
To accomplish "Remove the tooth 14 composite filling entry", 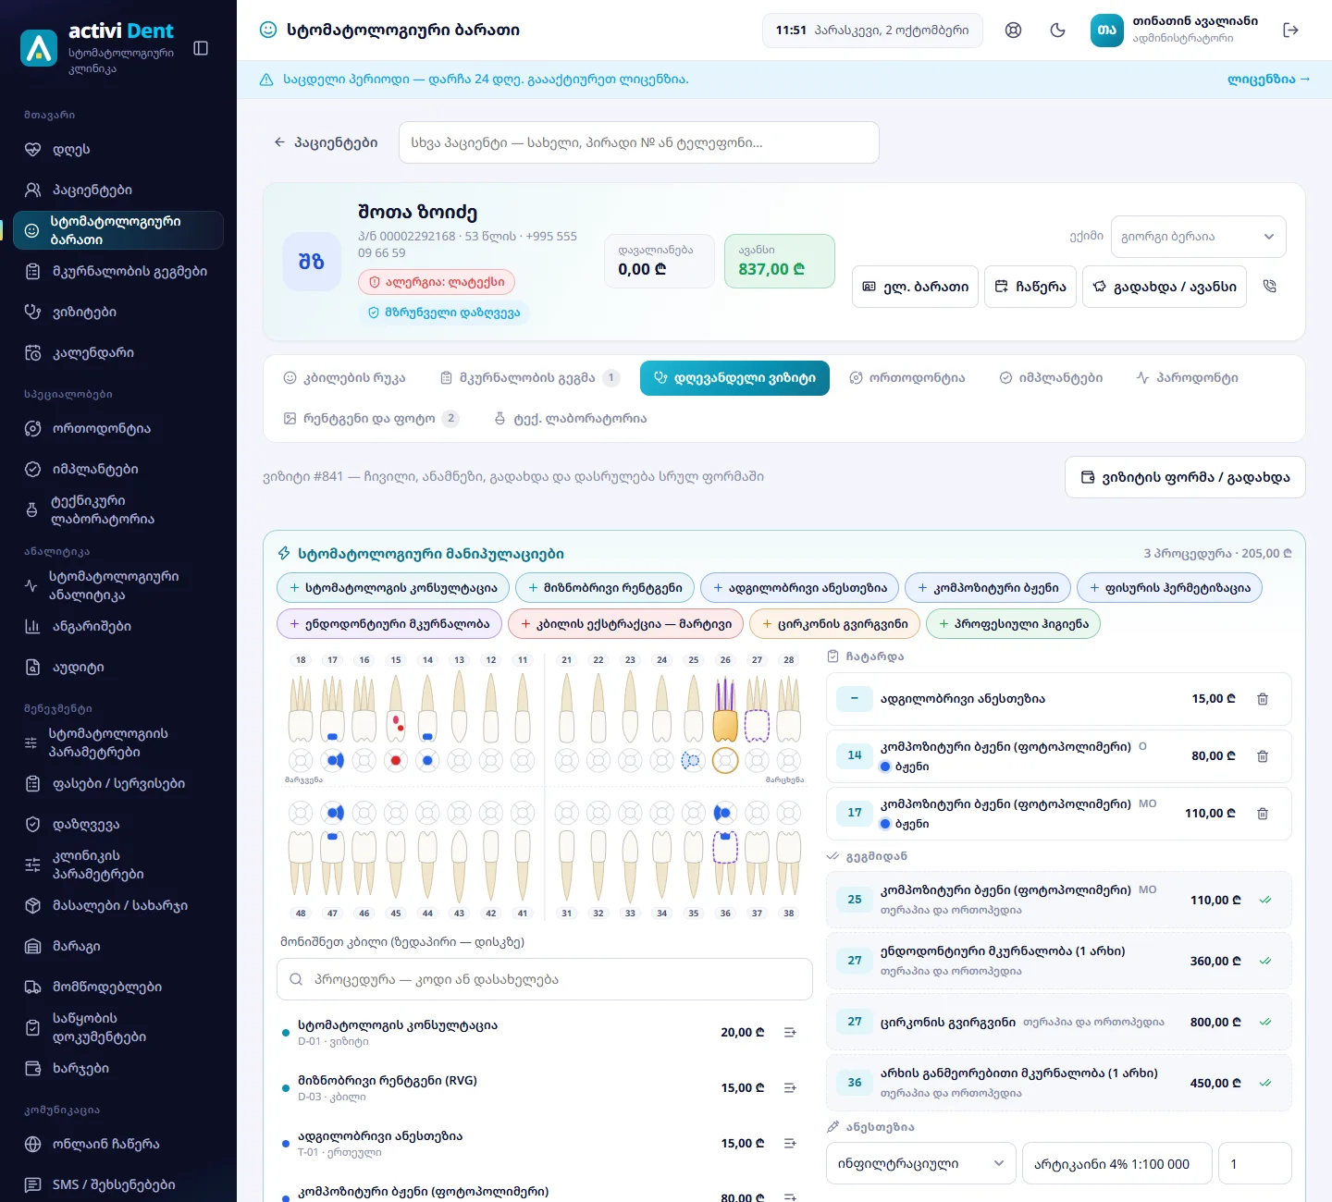I will tap(1263, 756).
